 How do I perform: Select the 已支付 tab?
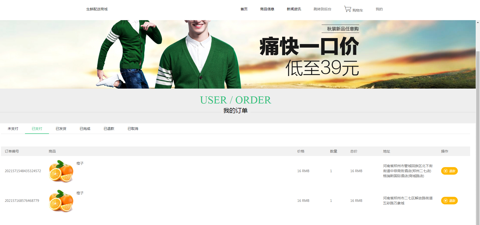[x=37, y=129]
